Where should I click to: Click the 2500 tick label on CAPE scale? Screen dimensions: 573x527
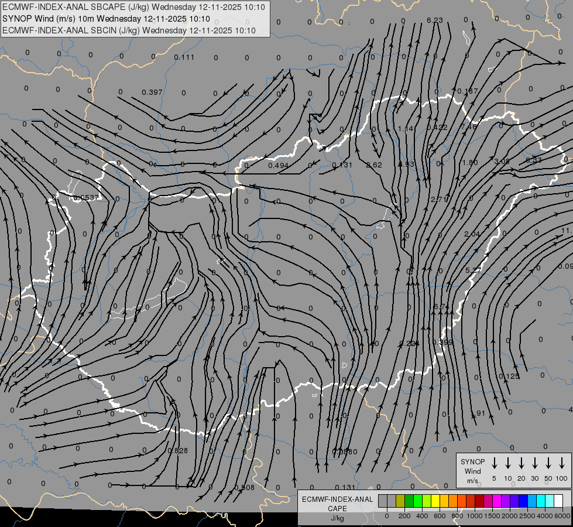pyautogui.click(x=527, y=516)
